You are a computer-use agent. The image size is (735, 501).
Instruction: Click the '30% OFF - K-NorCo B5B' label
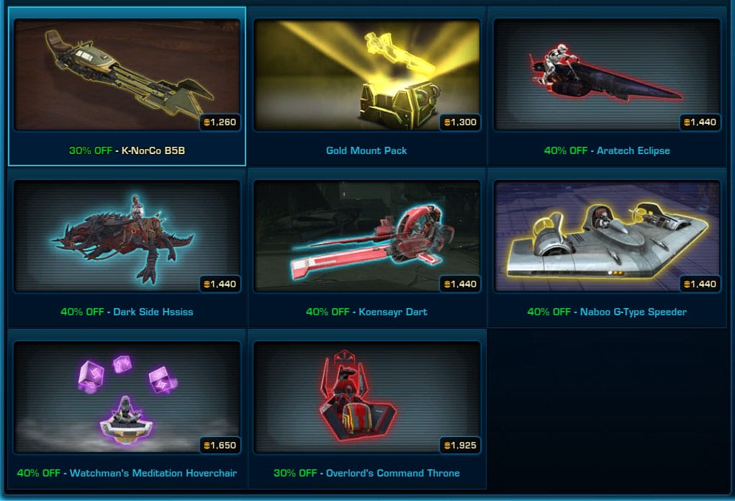click(x=127, y=151)
